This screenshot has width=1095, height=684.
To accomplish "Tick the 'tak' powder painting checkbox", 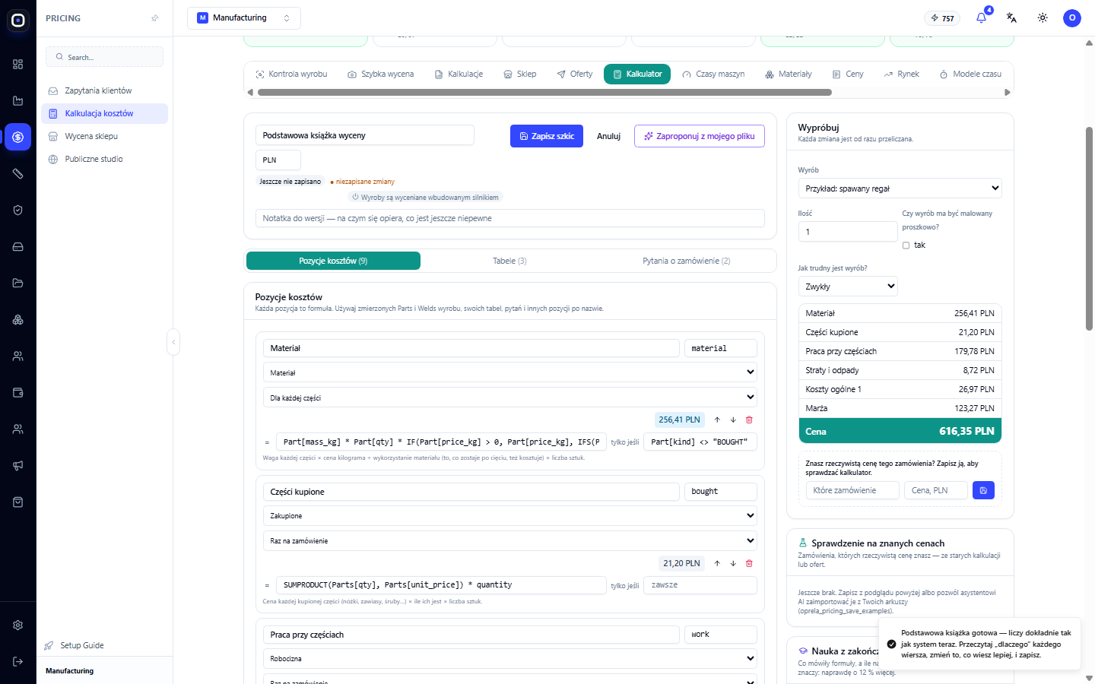I will click(906, 245).
